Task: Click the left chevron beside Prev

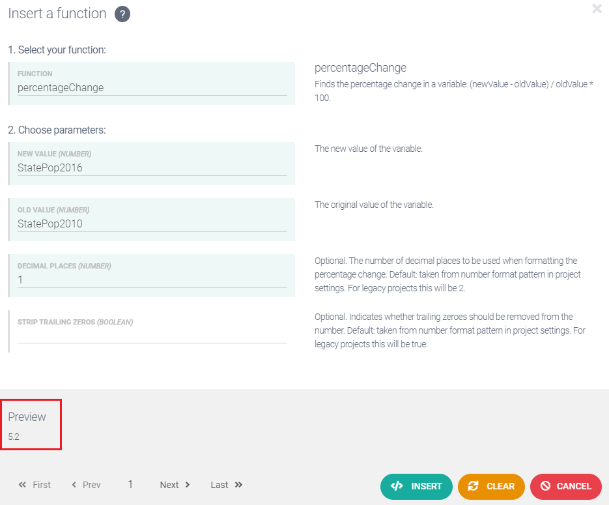Action: 74,485
